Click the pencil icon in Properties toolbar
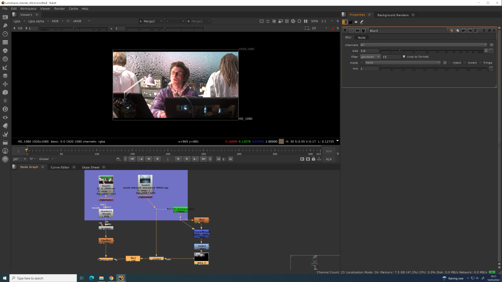502x282 pixels. 362,22
